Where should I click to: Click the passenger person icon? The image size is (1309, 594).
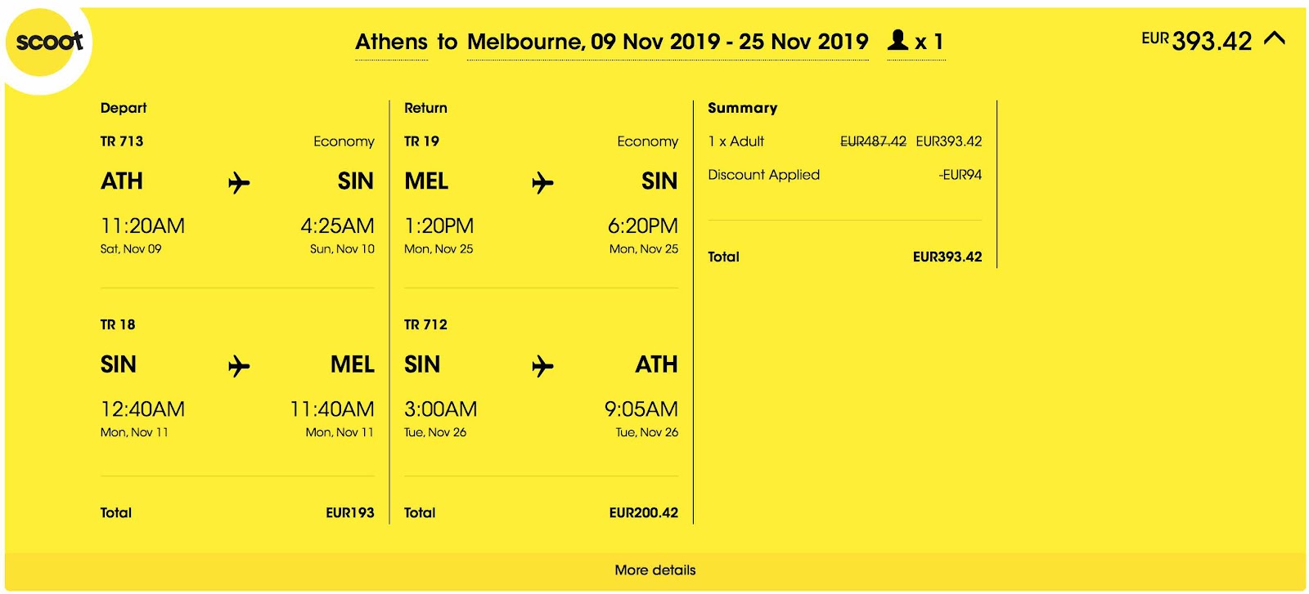[897, 39]
